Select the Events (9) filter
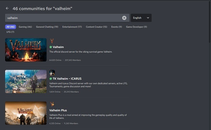This screenshot has width=211, height=130. (117, 27)
